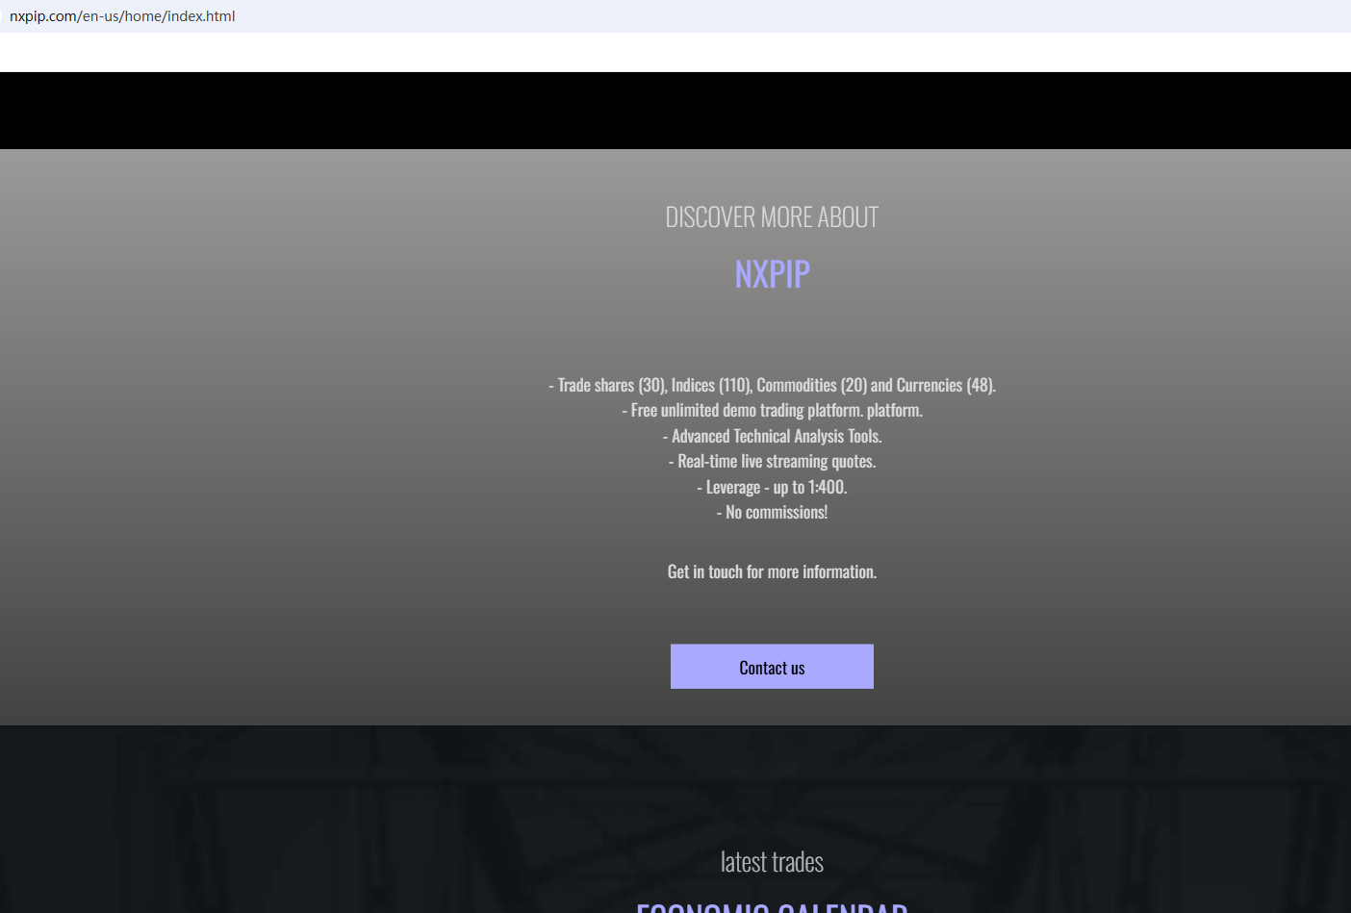The image size is (1351, 913).
Task: Click the No commissions! line
Action: click(x=772, y=513)
